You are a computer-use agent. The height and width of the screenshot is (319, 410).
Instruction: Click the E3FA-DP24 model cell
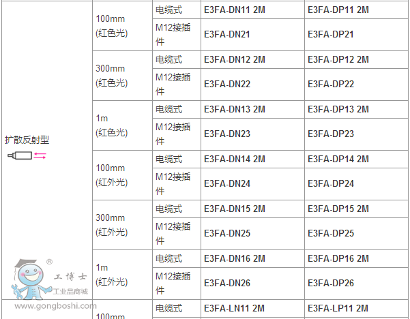(331, 183)
